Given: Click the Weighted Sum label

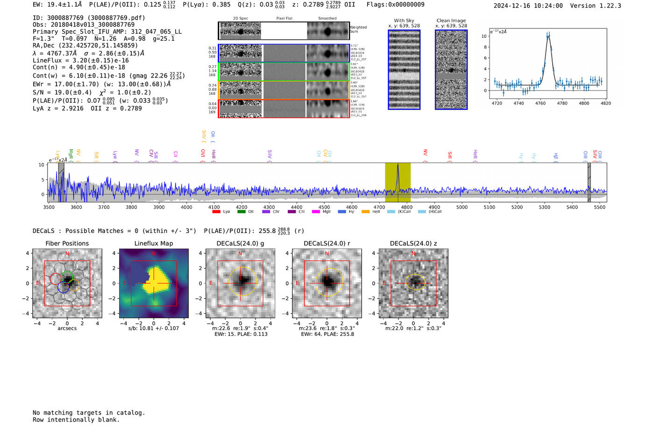Looking at the screenshot, I should coord(358,29).
